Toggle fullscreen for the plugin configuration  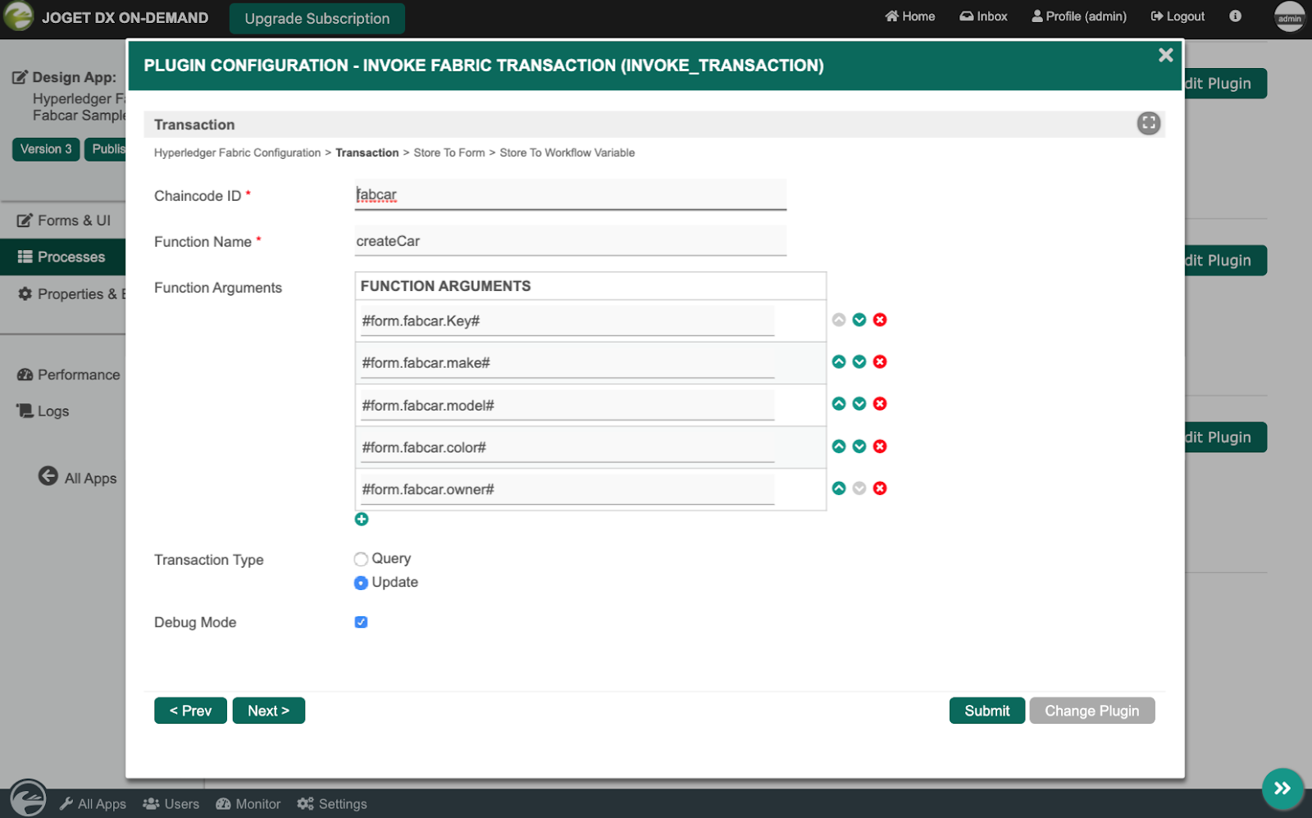point(1149,123)
